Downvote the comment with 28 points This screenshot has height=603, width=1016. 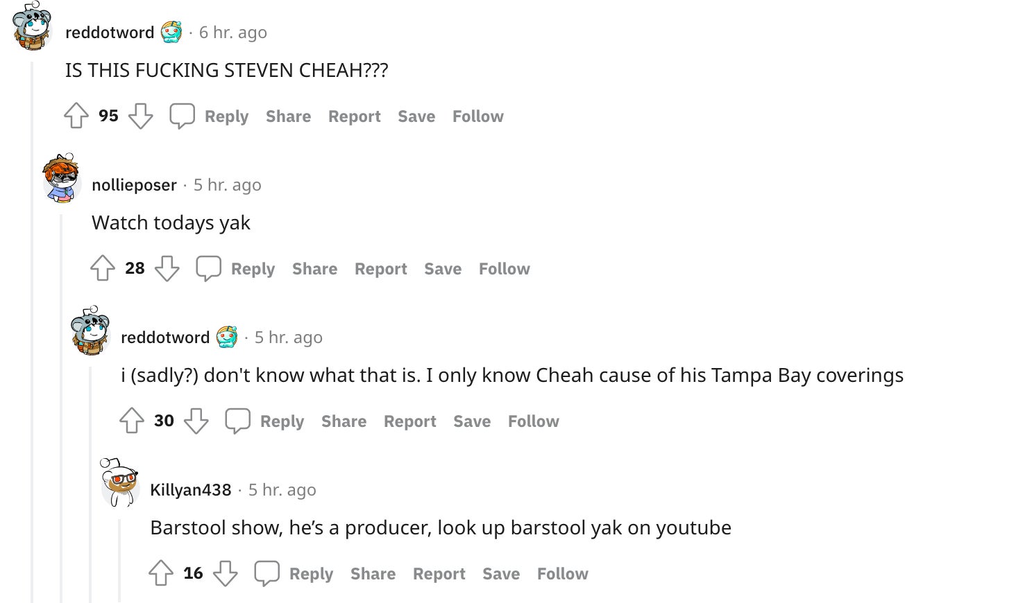pos(167,268)
